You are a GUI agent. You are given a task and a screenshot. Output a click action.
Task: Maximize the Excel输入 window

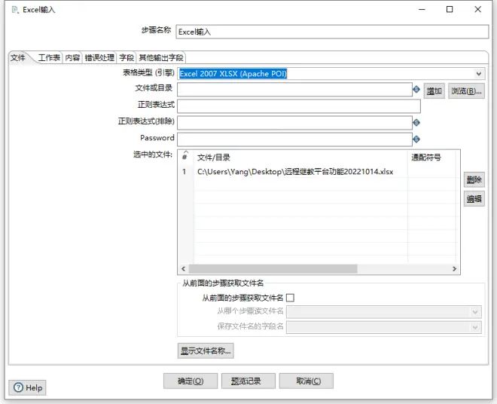(450, 10)
